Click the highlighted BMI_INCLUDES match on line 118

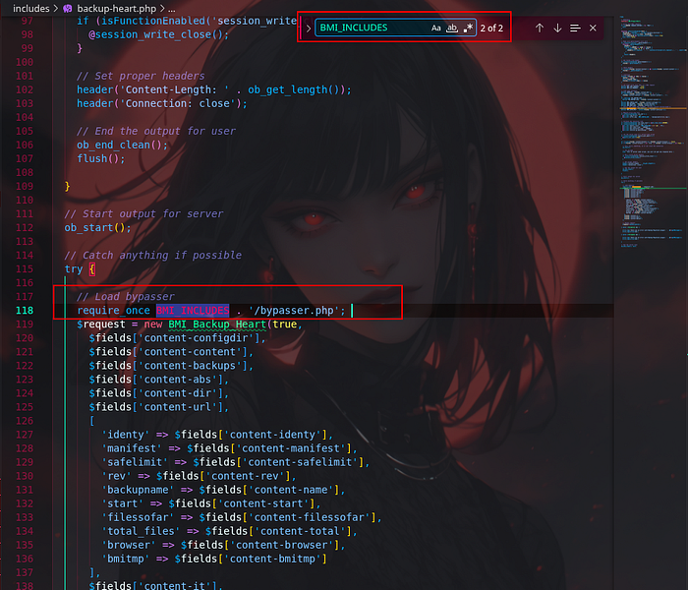tap(193, 311)
